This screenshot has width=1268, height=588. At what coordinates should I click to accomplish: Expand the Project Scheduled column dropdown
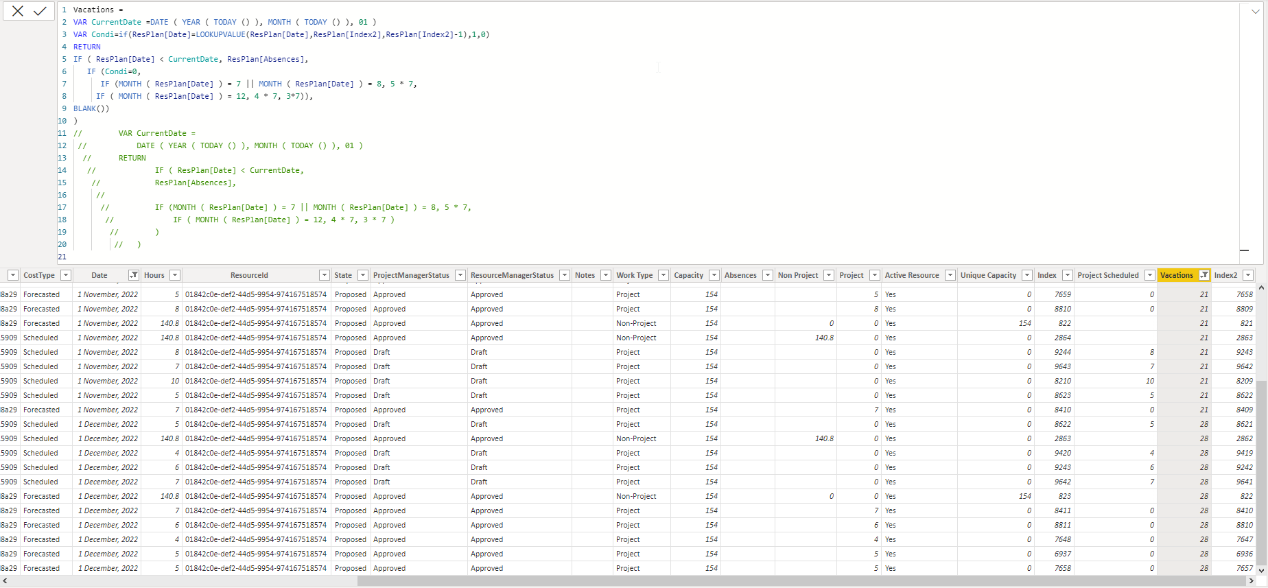[1150, 275]
